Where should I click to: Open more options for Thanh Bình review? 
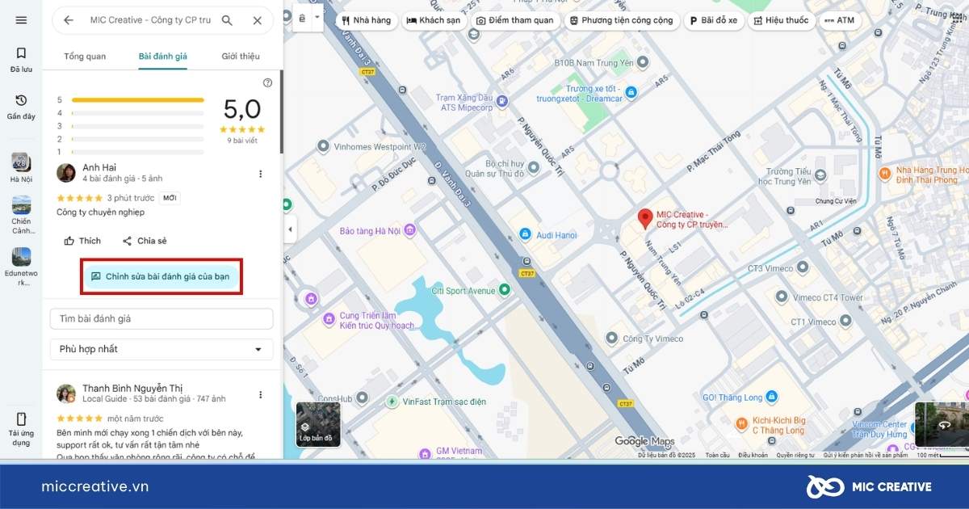[x=260, y=395]
